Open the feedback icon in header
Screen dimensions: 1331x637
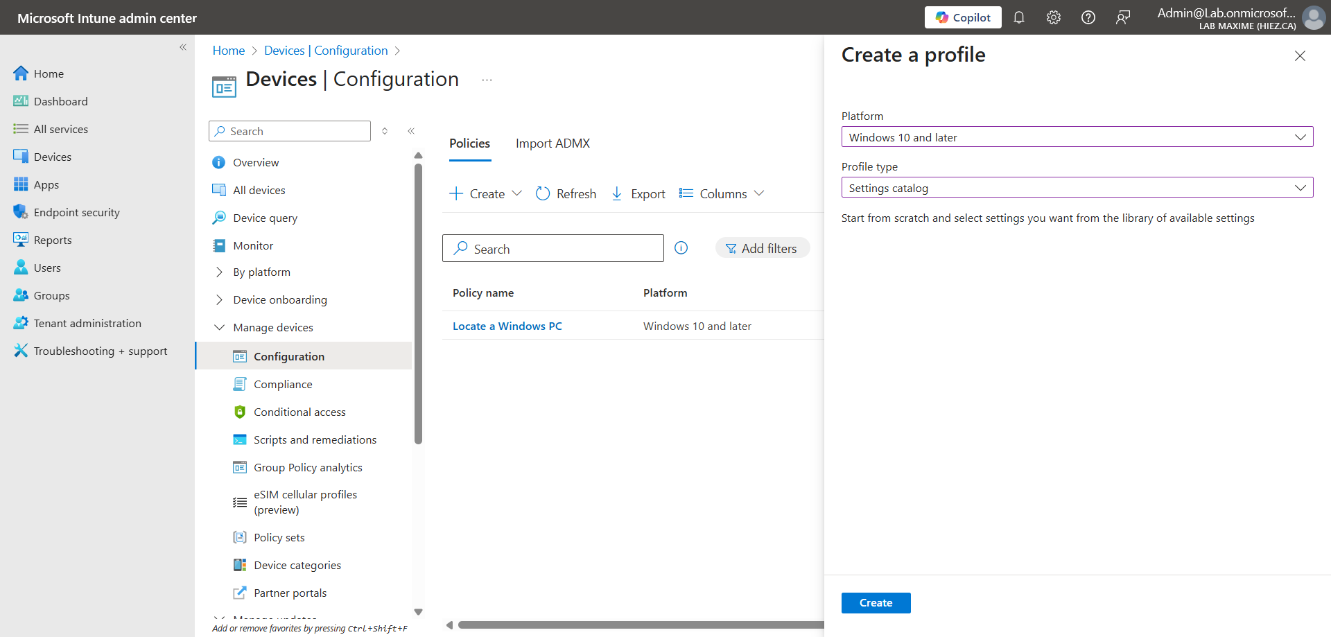point(1122,17)
